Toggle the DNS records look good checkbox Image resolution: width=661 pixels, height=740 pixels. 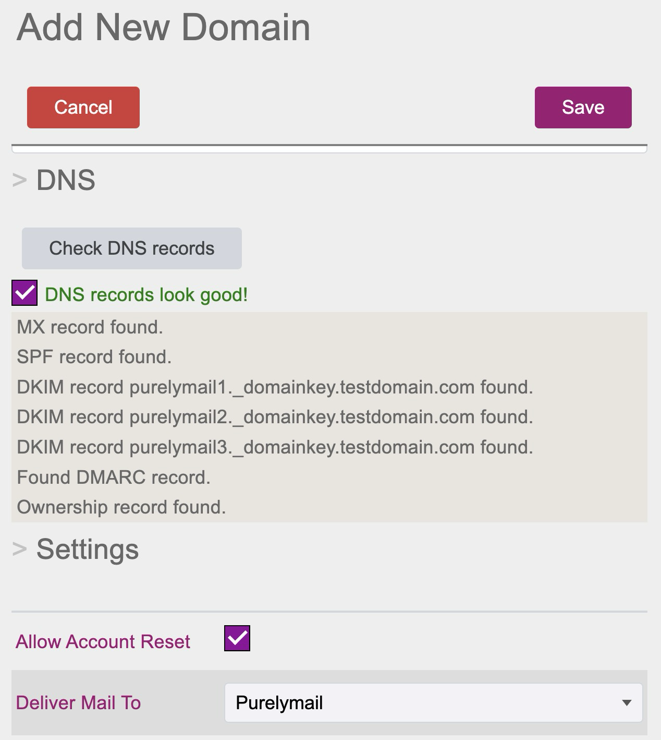click(25, 293)
